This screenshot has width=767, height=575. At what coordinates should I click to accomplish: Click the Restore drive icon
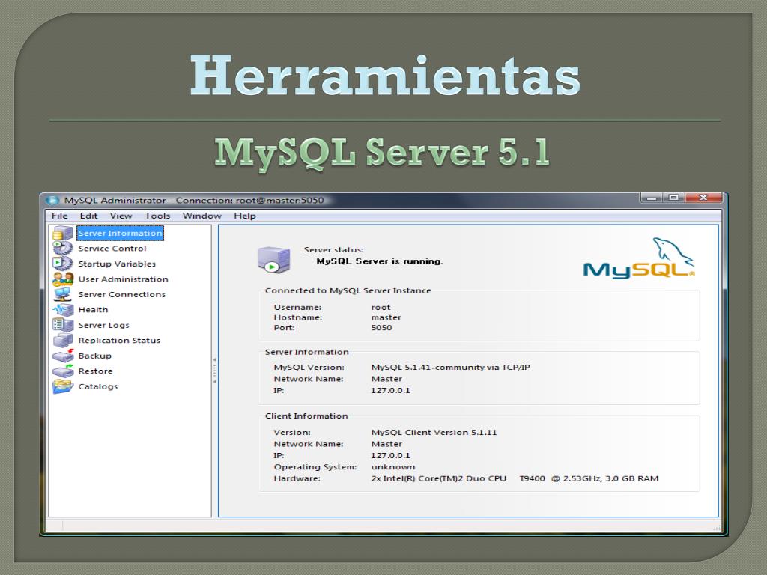point(63,371)
